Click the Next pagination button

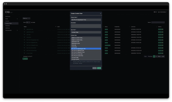[x=159, y=56]
